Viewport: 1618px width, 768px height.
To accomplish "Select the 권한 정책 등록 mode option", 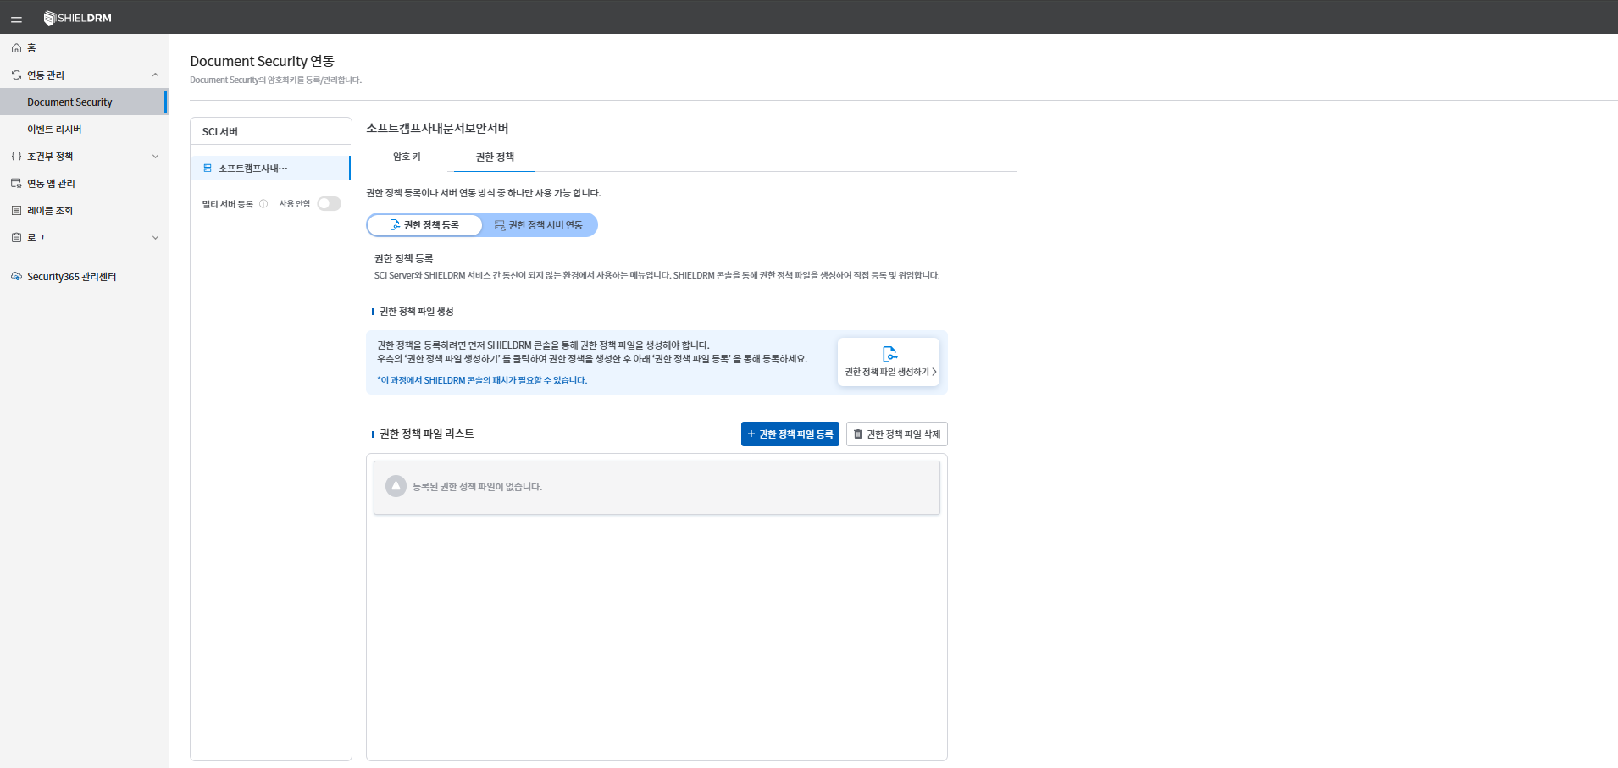I will 424,225.
